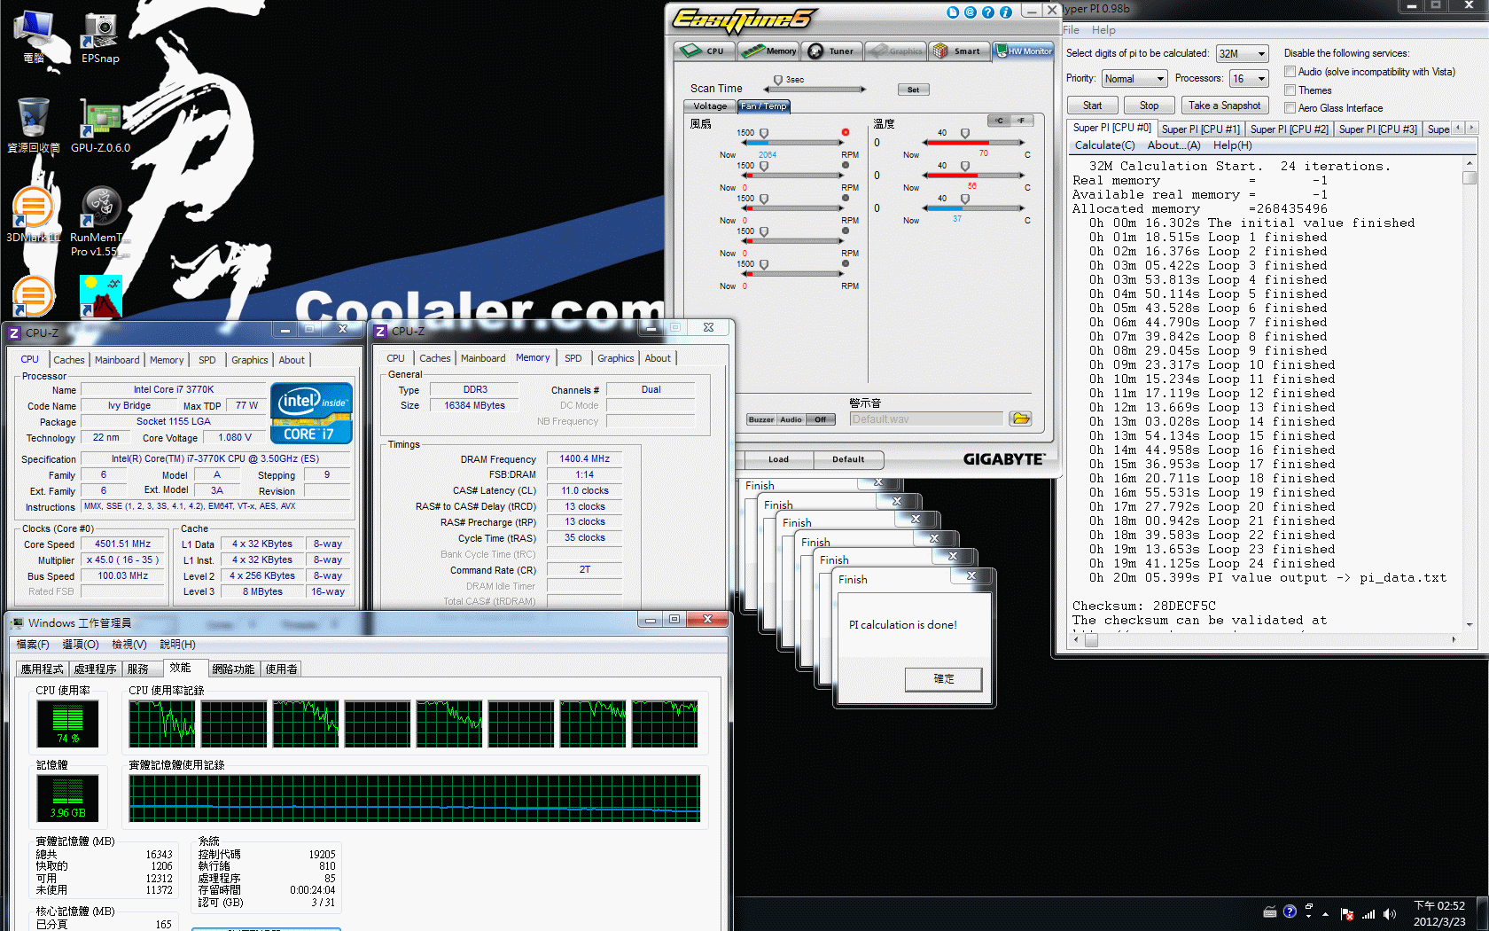Open SPD tab in right CPU-Z window
The height and width of the screenshot is (931, 1489).
coord(573,358)
